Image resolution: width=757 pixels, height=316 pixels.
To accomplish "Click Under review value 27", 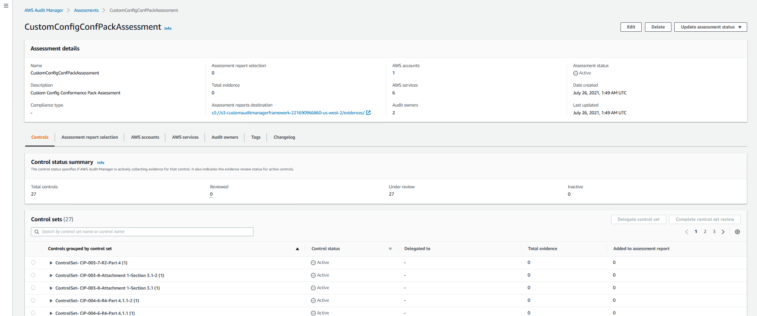I will [392, 194].
